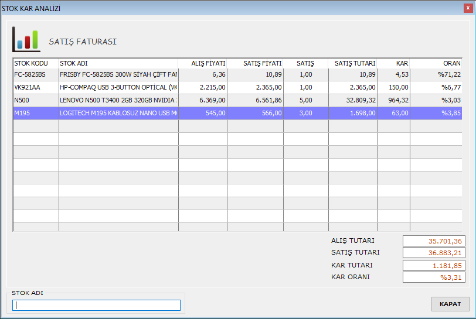Click the SATIŞ FİYATI column header
This screenshot has height=319, width=476.
tap(255, 63)
